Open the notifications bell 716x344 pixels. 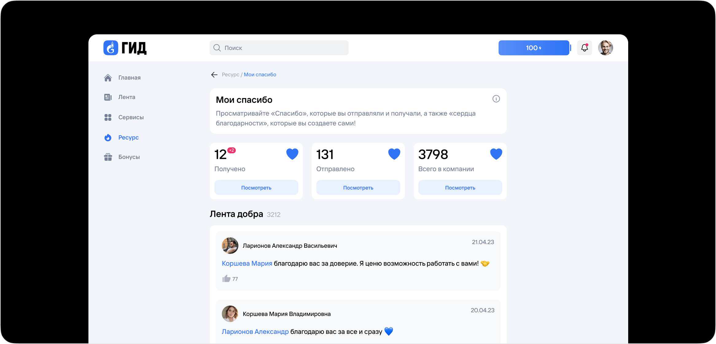pyautogui.click(x=584, y=48)
